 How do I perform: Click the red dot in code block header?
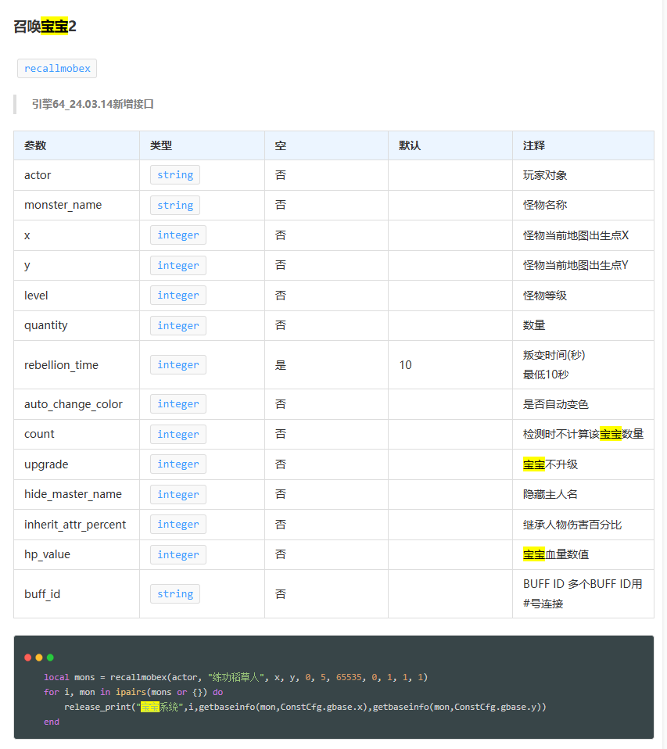point(28,658)
